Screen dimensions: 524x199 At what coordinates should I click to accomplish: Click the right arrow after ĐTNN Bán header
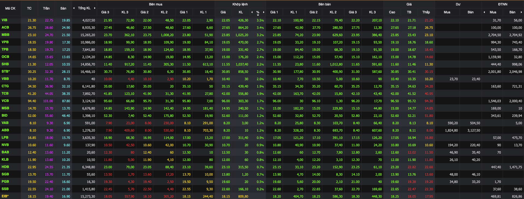[x=521, y=12]
